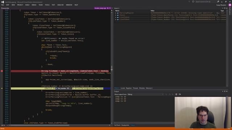Click output line 'Jump to 24'

pyautogui.click(x=121, y=101)
